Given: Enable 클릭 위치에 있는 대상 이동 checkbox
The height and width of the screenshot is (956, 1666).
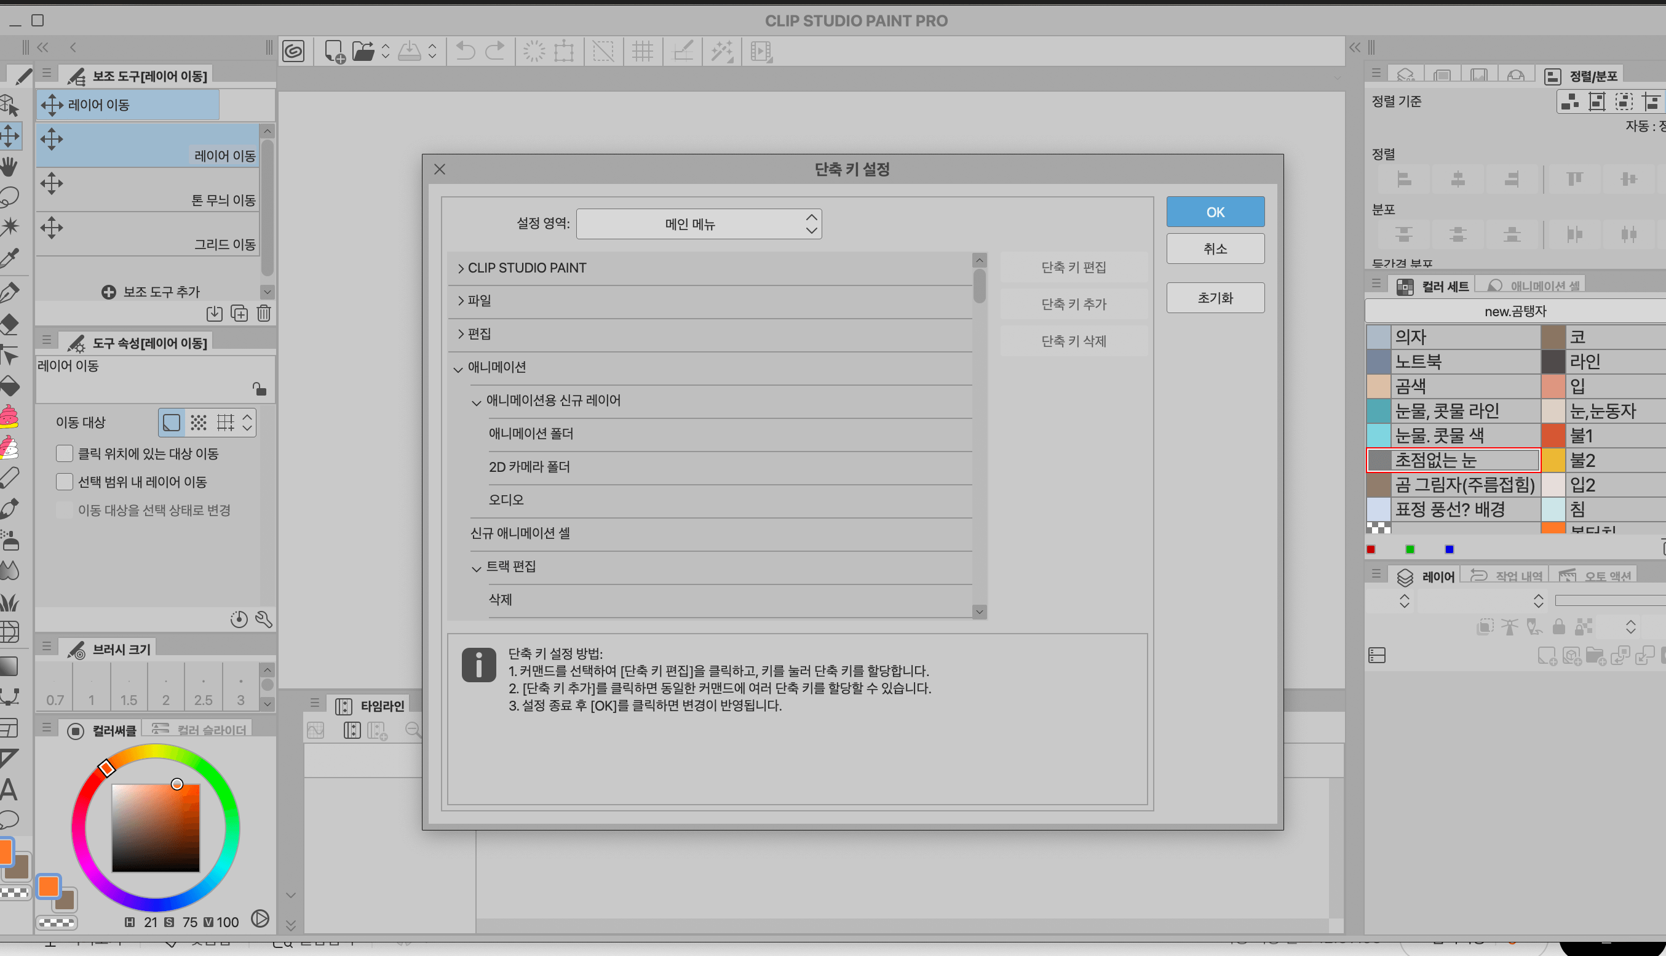Looking at the screenshot, I should [x=65, y=454].
